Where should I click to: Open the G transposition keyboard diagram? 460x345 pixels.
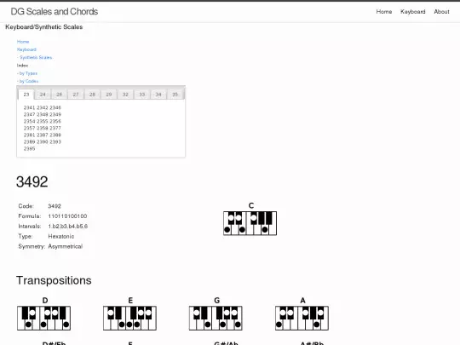click(x=216, y=318)
